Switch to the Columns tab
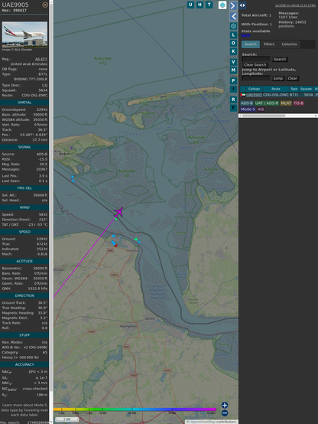 tap(290, 44)
